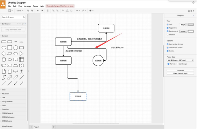Open the View menu
The width and height of the screenshot is (197, 129).
coord(20,6)
